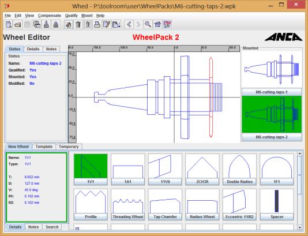The height and width of the screenshot is (236, 308).
Task: Click the M6-cutting-taps-2 label button
Action: click(x=272, y=137)
